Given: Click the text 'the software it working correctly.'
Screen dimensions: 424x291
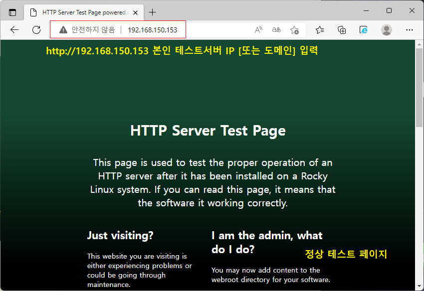Looking at the screenshot, I should (x=212, y=203).
